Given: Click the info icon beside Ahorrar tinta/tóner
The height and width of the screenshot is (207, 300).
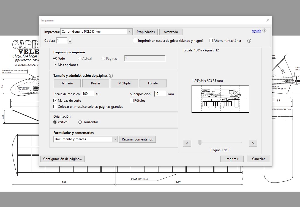Looking at the screenshot, I should 249,41.
